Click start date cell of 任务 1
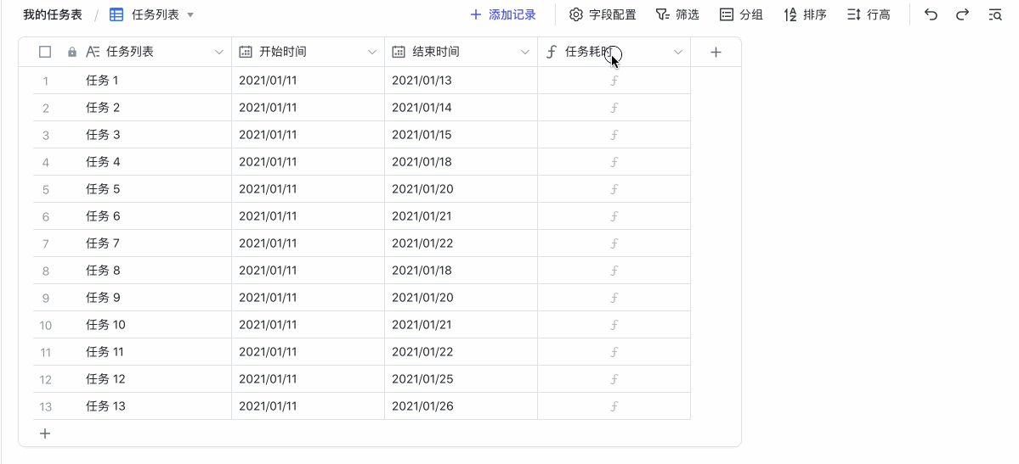The height and width of the screenshot is (464, 1019). [x=308, y=81]
